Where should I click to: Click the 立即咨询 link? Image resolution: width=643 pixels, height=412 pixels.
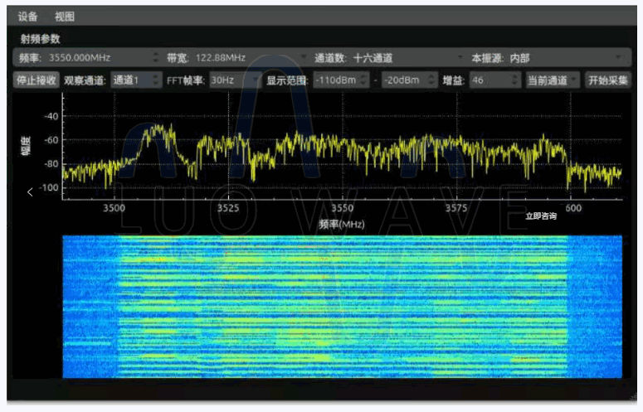point(541,216)
